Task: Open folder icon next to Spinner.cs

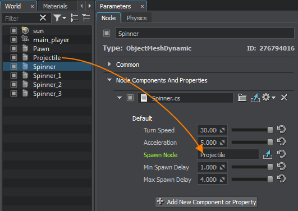Action: (242, 98)
